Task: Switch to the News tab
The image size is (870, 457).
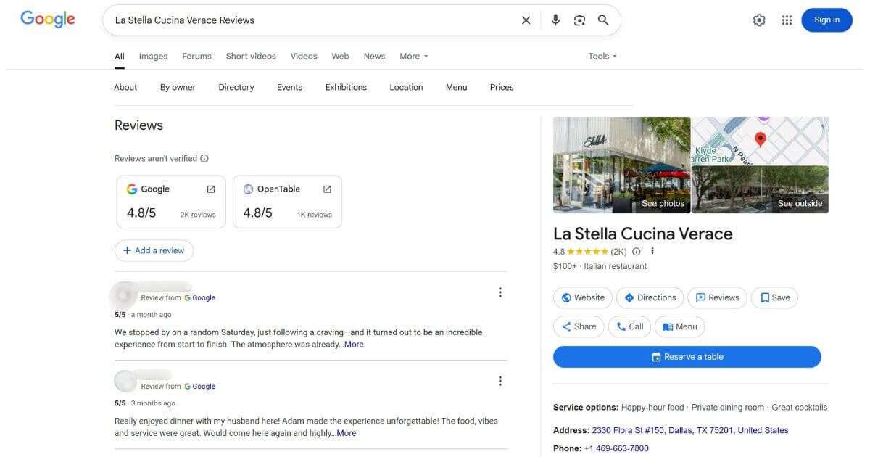Action: 374,56
